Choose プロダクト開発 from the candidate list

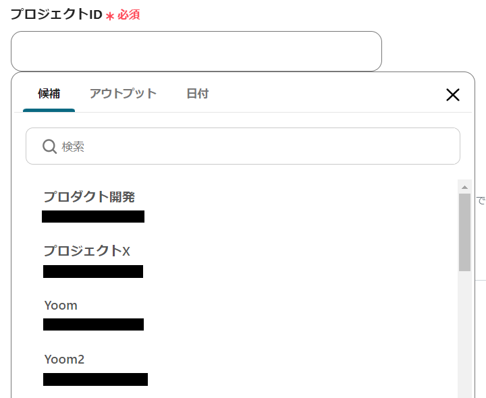pos(89,197)
